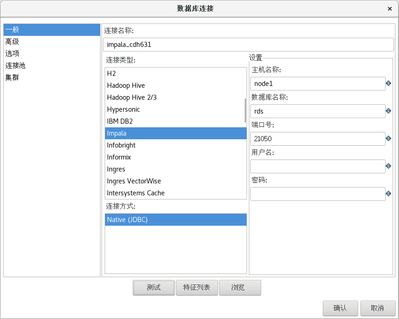Open the 高级 settings category
The image size is (399, 319).
coord(52,41)
